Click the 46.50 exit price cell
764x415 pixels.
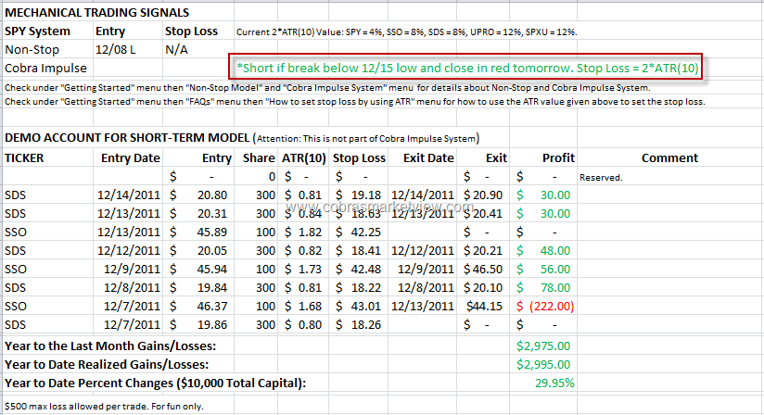[x=483, y=269]
